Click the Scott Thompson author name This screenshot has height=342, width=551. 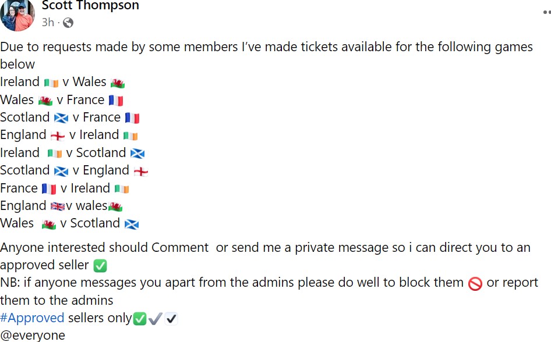click(90, 6)
